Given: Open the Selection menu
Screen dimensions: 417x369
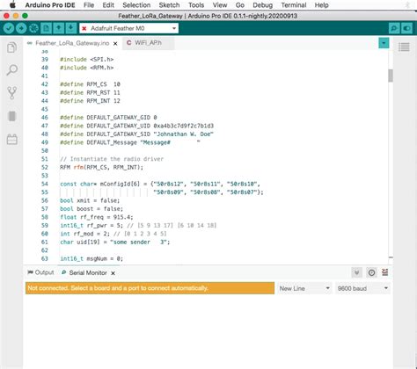Looking at the screenshot, I should click(136, 5).
